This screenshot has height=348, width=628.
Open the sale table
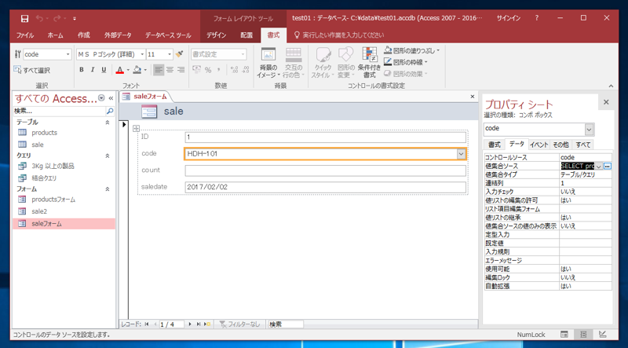[x=38, y=145]
